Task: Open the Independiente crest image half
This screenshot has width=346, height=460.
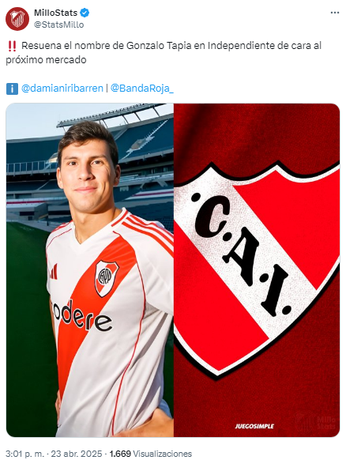Action: pos(257,270)
